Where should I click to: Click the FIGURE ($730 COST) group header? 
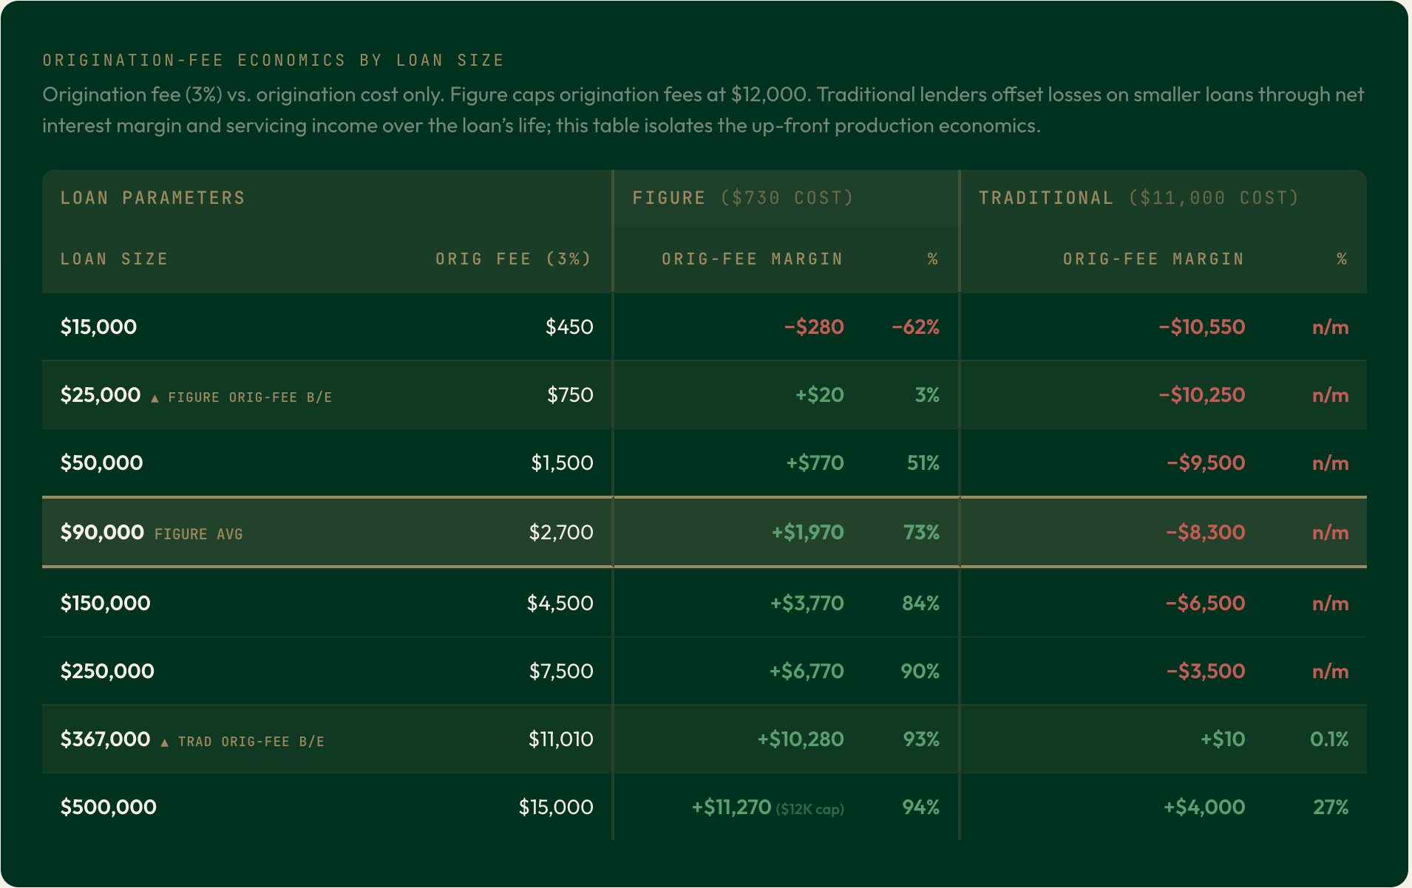coord(743,198)
